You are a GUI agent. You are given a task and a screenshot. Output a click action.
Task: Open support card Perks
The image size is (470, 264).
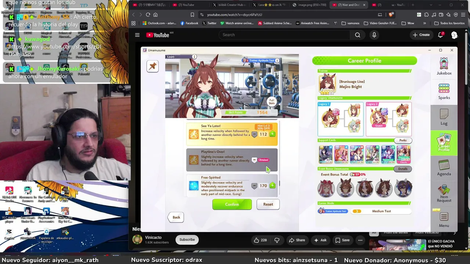tap(403, 140)
